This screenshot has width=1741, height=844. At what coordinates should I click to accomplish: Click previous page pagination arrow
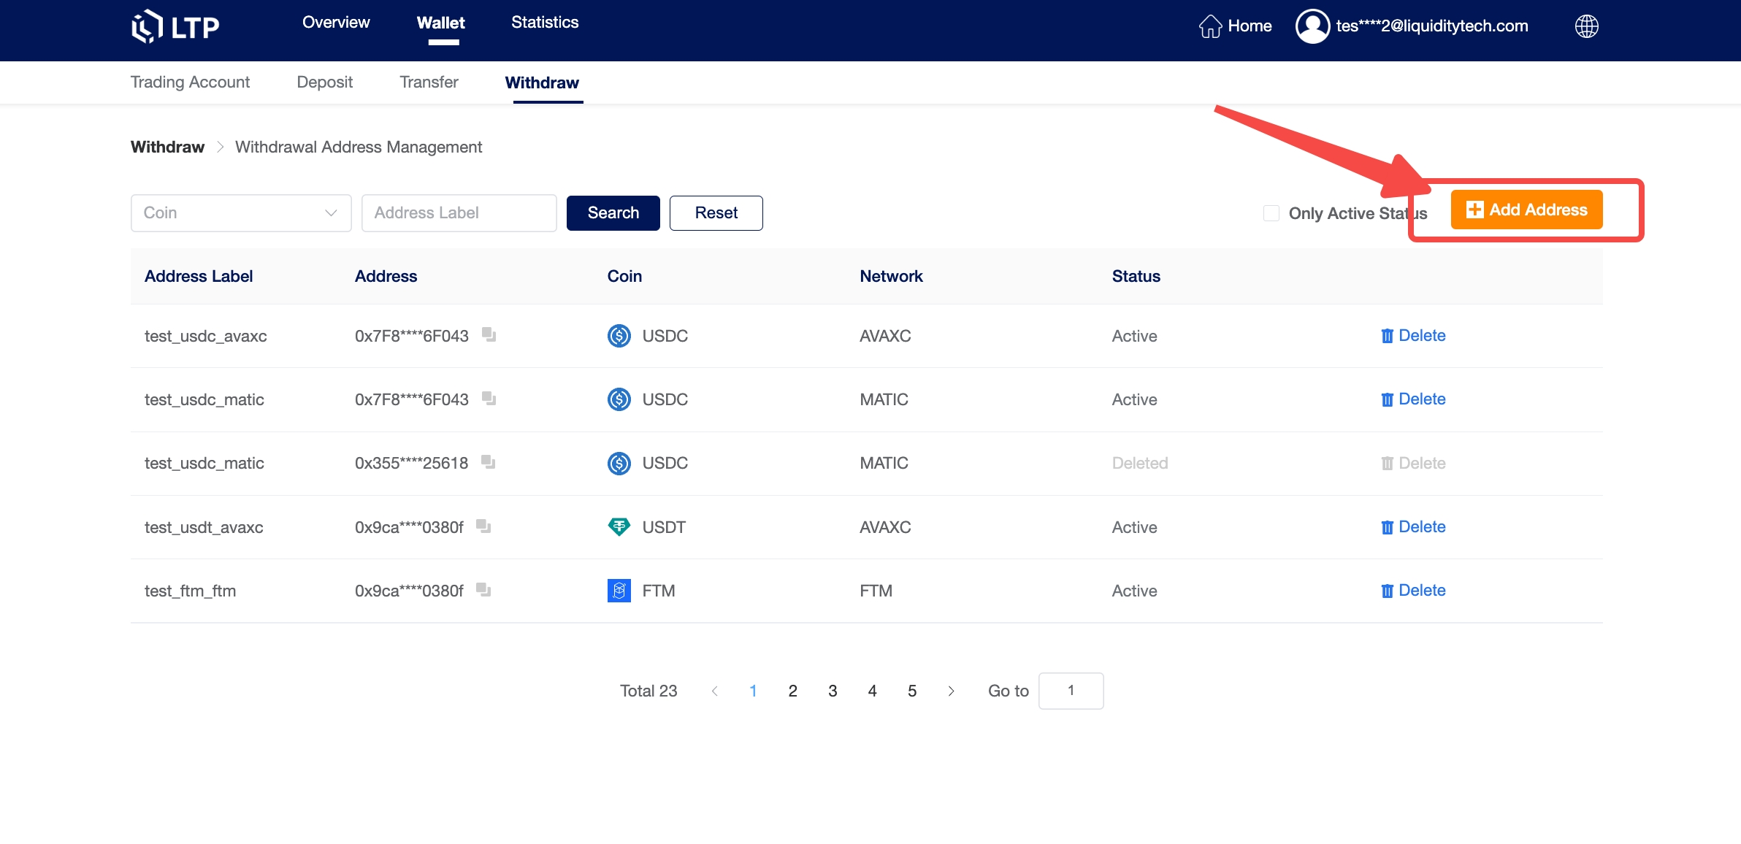[714, 691]
